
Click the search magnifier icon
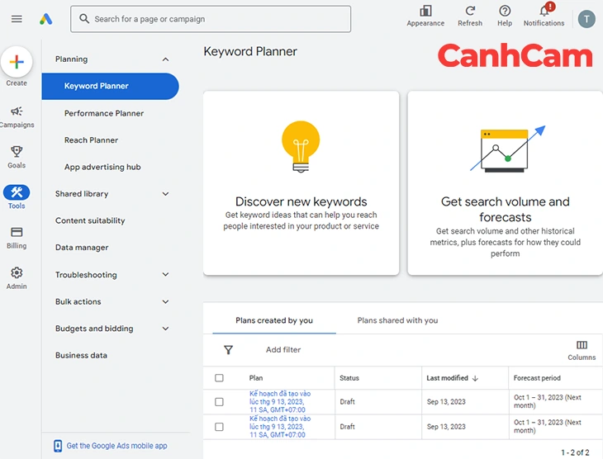[x=84, y=18]
